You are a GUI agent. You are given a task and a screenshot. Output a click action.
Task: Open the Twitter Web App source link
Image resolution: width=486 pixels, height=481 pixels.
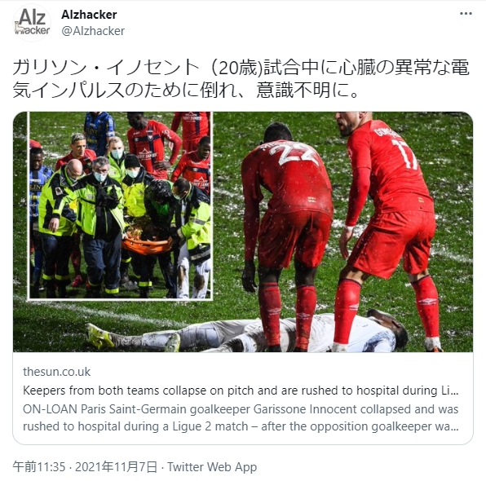point(212,467)
